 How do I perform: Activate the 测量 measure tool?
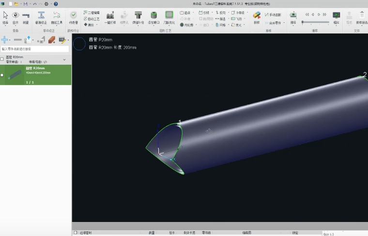(x=26, y=17)
